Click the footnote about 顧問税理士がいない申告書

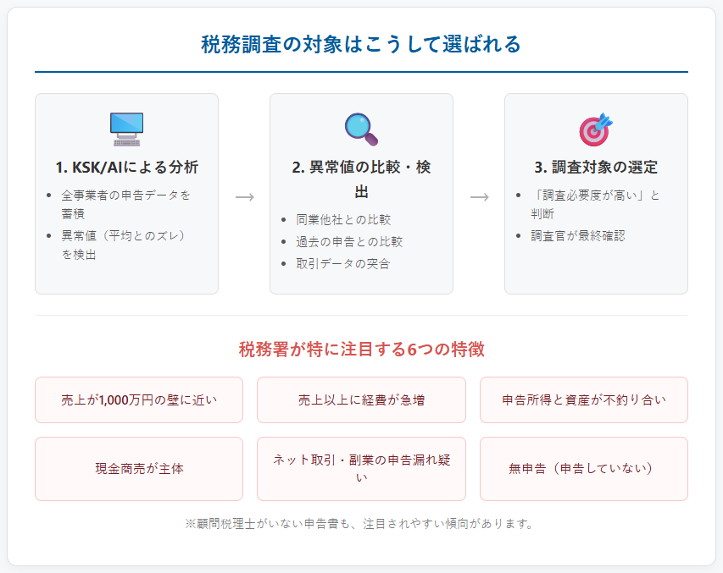pos(361,523)
